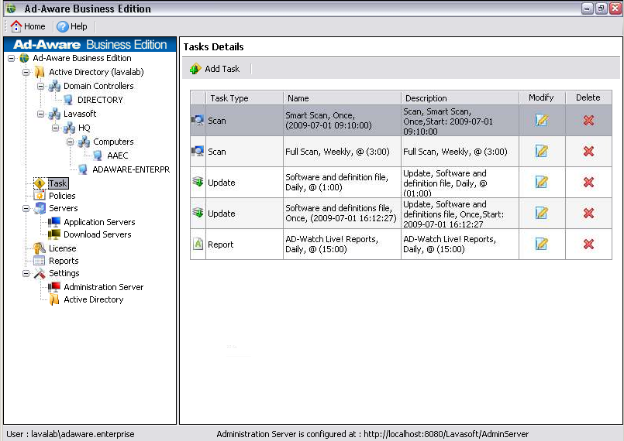
Task: Select the 'Full Scan, Weekly, @ (3:00)' name cell
Action: click(x=343, y=152)
